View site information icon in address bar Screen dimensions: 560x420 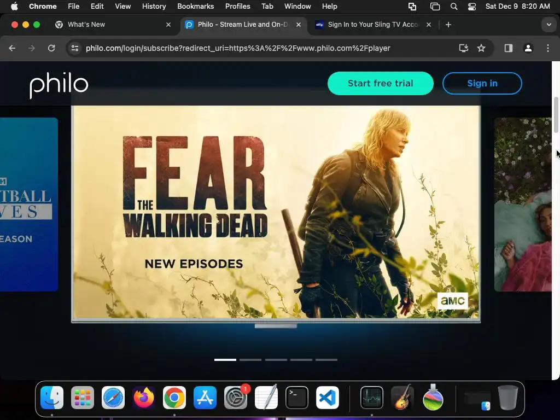click(x=74, y=48)
